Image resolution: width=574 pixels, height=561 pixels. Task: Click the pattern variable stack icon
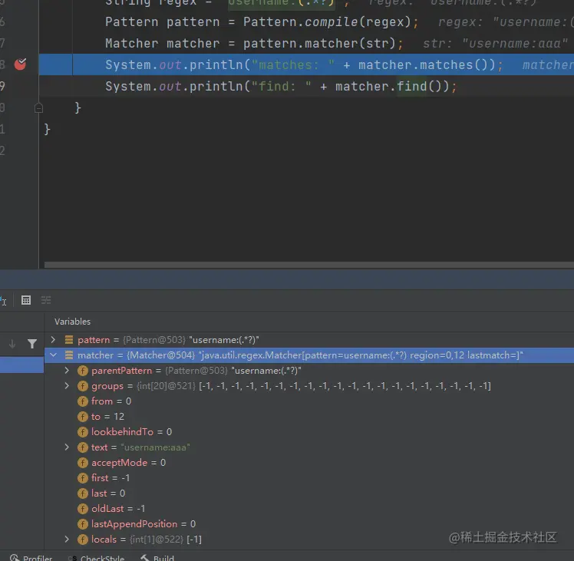pos(69,340)
